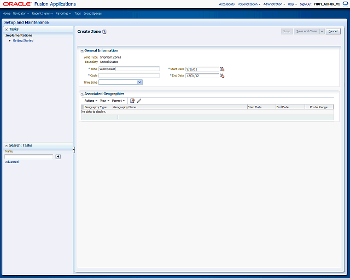Run the task search using the arrow button
Screen dimensions: 350x280
pos(58,156)
